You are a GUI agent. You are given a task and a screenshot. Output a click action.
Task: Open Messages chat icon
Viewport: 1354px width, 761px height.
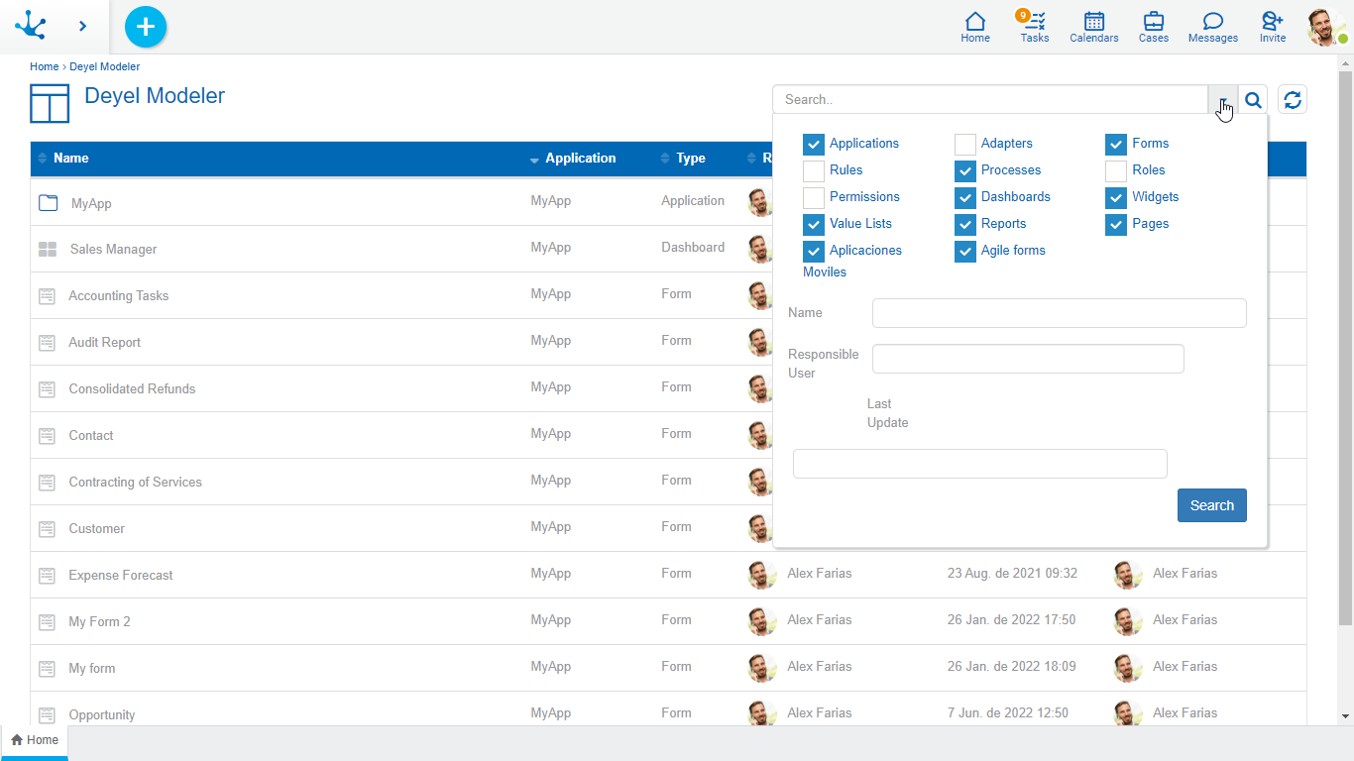[x=1213, y=27]
